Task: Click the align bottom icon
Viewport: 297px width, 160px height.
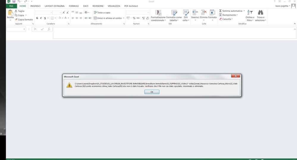Action: pyautogui.click(x=81, y=12)
